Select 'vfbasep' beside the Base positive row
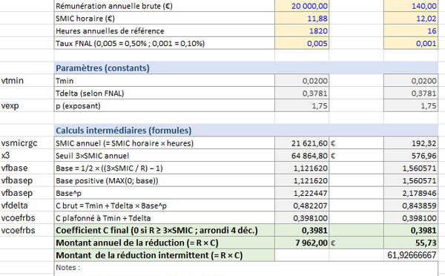 pos(27,180)
